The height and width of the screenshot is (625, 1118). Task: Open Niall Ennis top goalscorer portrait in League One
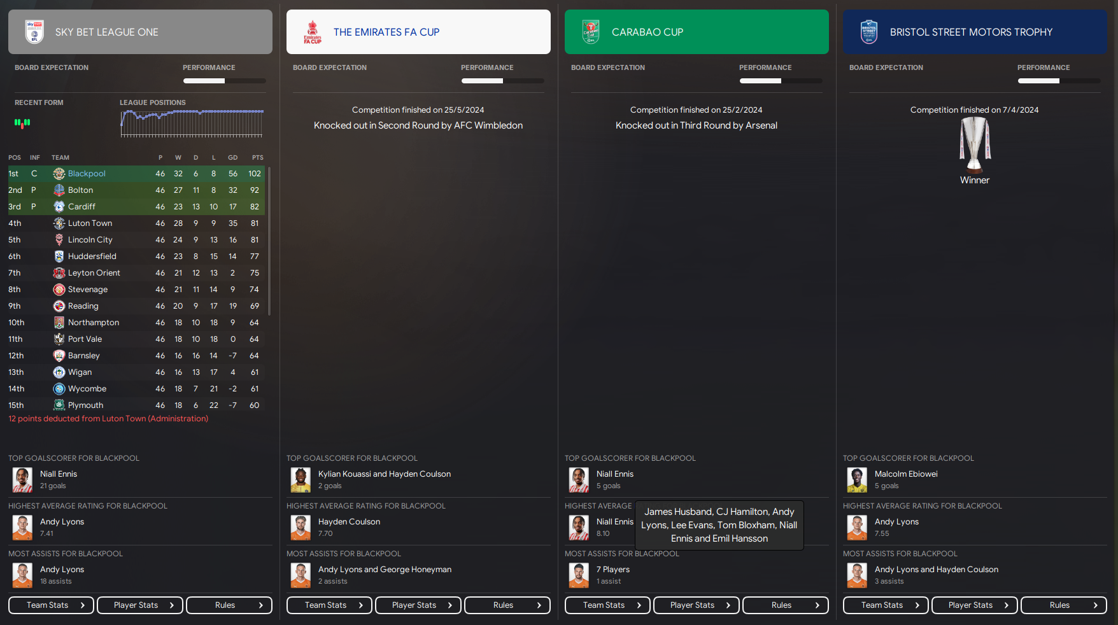click(x=22, y=480)
